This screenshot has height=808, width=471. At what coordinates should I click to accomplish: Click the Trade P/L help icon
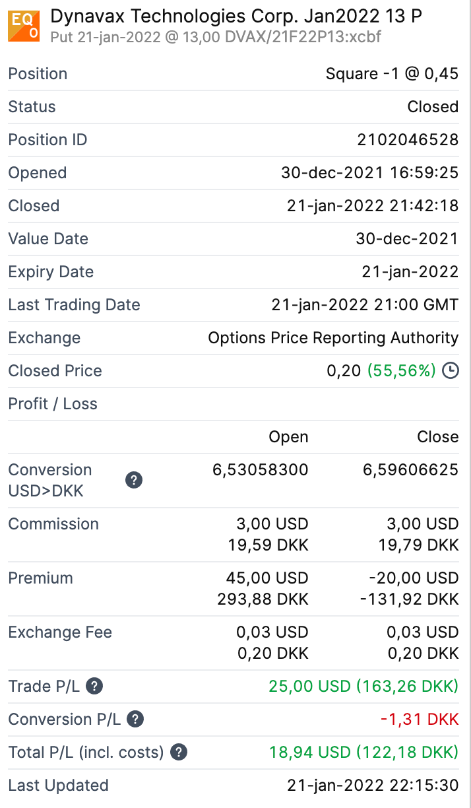coord(94,686)
